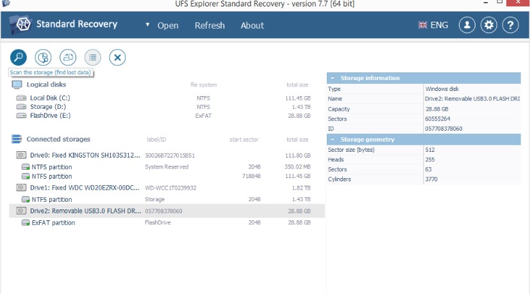This screenshot has width=530, height=294.
Task: Click the file system column header
Action: (x=204, y=85)
